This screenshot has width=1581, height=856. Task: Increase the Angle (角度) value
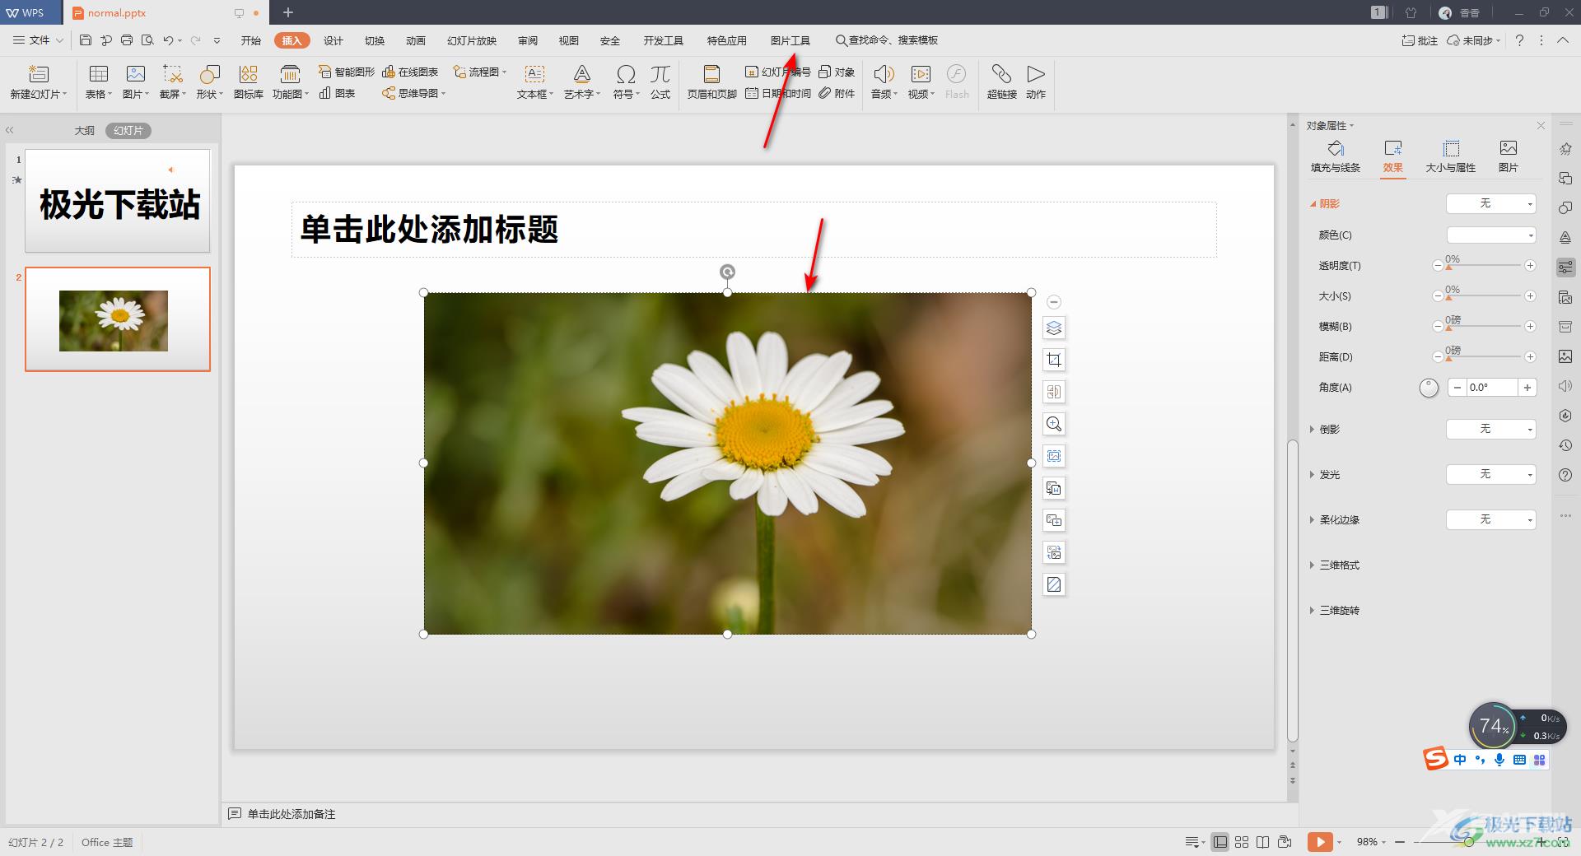click(1527, 388)
